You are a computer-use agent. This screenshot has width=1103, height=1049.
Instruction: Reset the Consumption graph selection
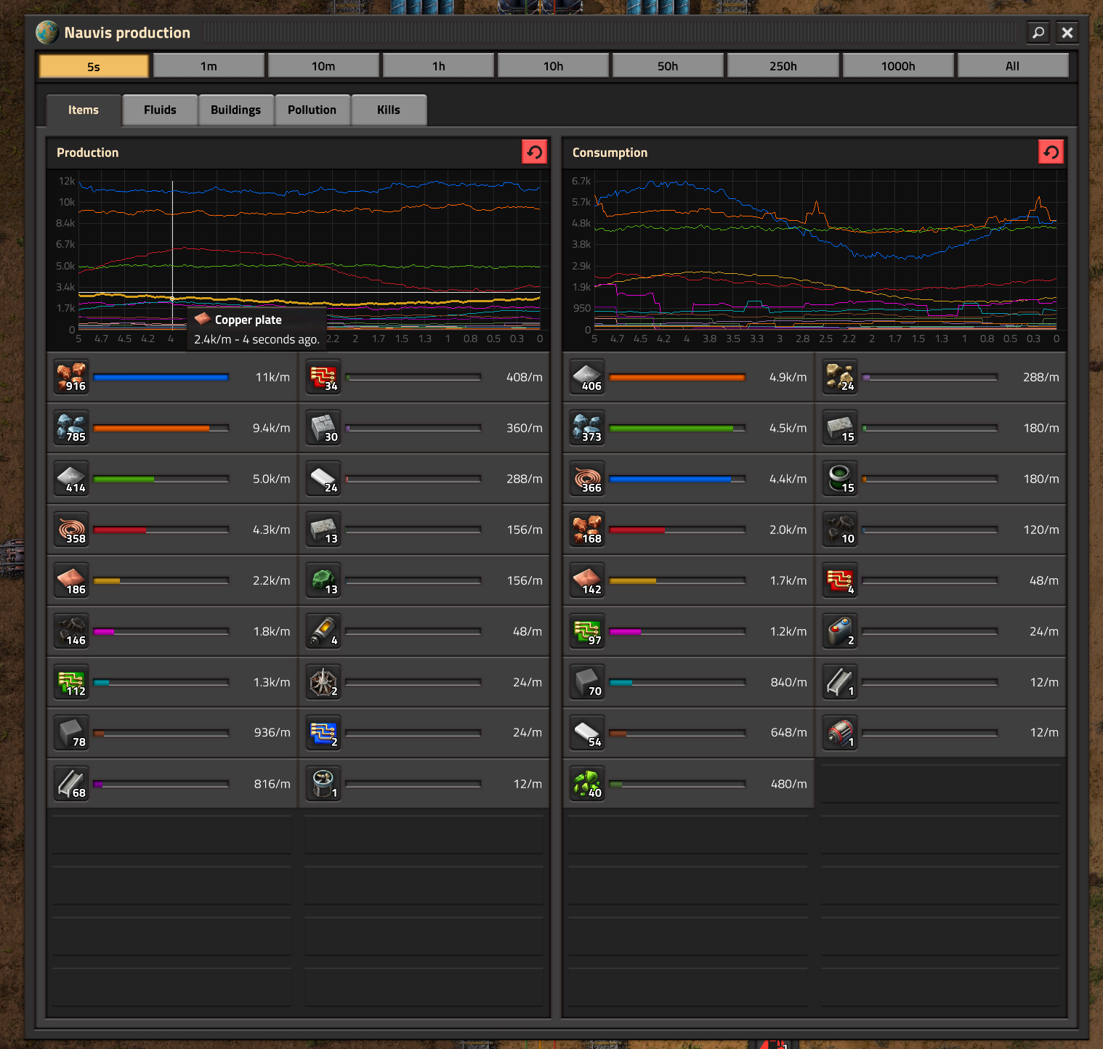coord(1051,153)
